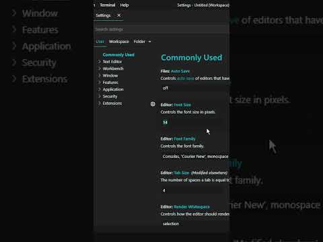Expand the Window chevron in settings tree
The width and height of the screenshot is (323, 242).
click(100, 75)
